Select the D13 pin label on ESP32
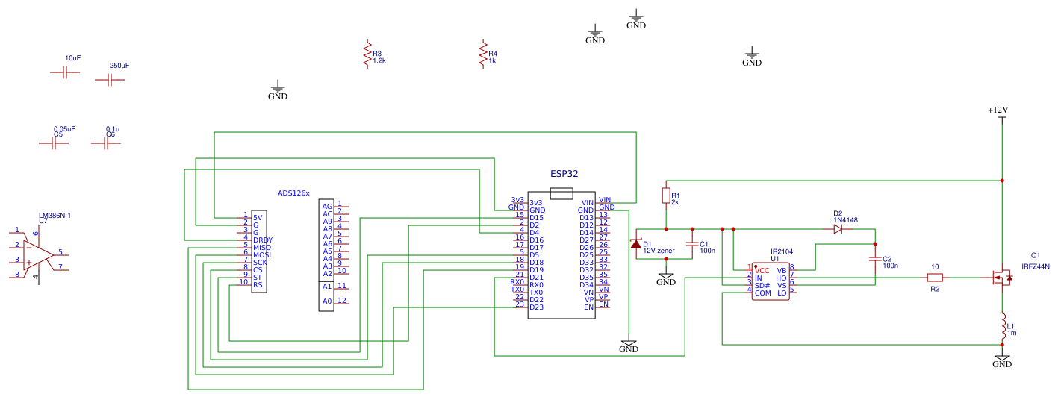Image resolution: width=1058 pixels, height=397 pixels. (x=586, y=217)
